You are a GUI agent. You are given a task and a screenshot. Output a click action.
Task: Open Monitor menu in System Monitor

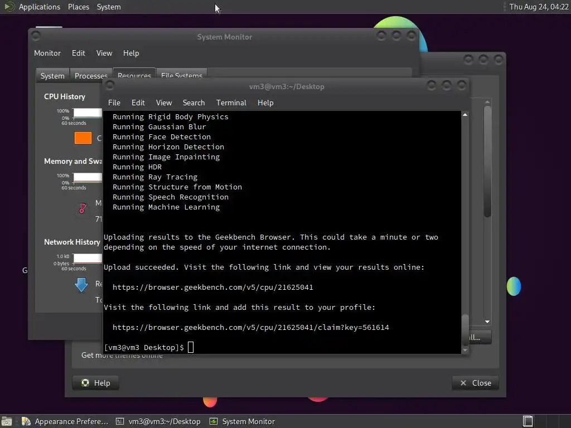[47, 53]
